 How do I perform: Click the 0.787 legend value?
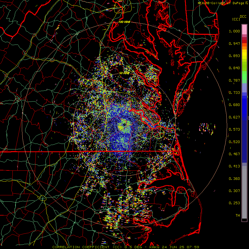tap(234, 80)
